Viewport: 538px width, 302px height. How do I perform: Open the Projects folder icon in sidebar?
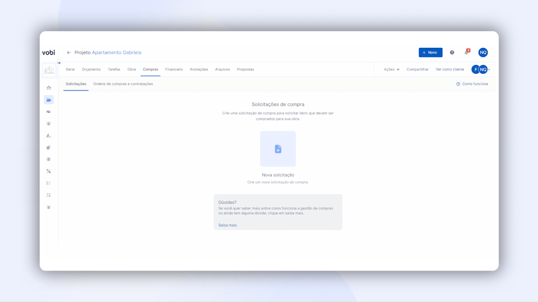coord(49,100)
